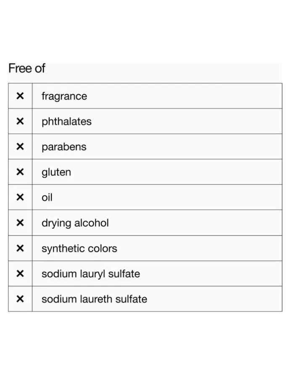This screenshot has width=290, height=375.
Task: Select X icon next to synthetic colors
Action: coord(20,248)
